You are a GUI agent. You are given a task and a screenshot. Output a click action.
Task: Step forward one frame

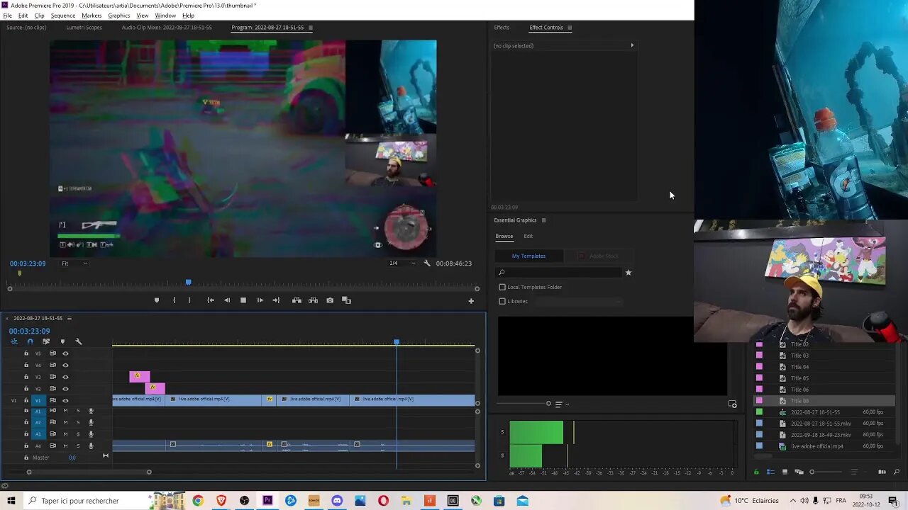tap(260, 300)
